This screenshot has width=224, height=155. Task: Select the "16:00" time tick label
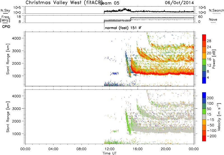click(x=137, y=149)
